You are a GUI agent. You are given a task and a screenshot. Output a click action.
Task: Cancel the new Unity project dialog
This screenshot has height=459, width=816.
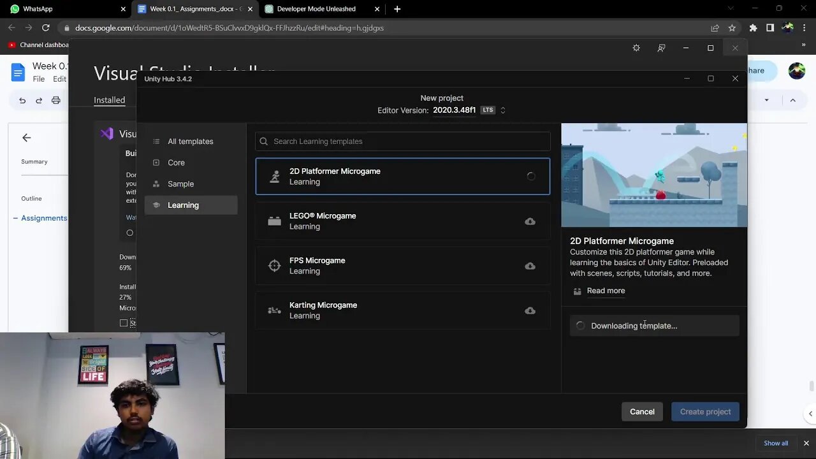[x=642, y=412]
